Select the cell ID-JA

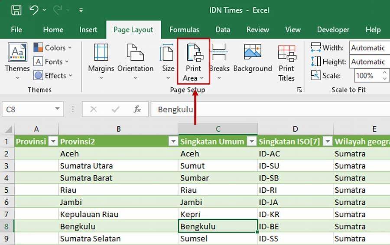tap(295, 202)
